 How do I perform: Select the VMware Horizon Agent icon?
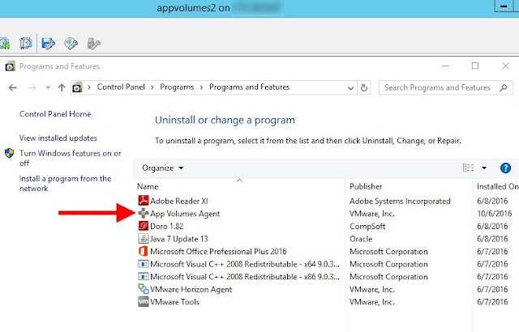pyautogui.click(x=143, y=289)
